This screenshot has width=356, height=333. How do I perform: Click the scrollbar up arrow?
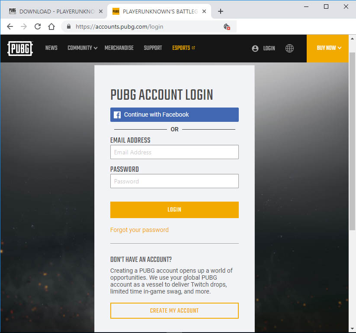click(x=352, y=39)
